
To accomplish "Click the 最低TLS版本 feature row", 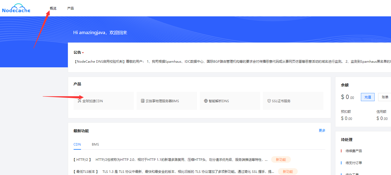I will (x=174, y=171).
